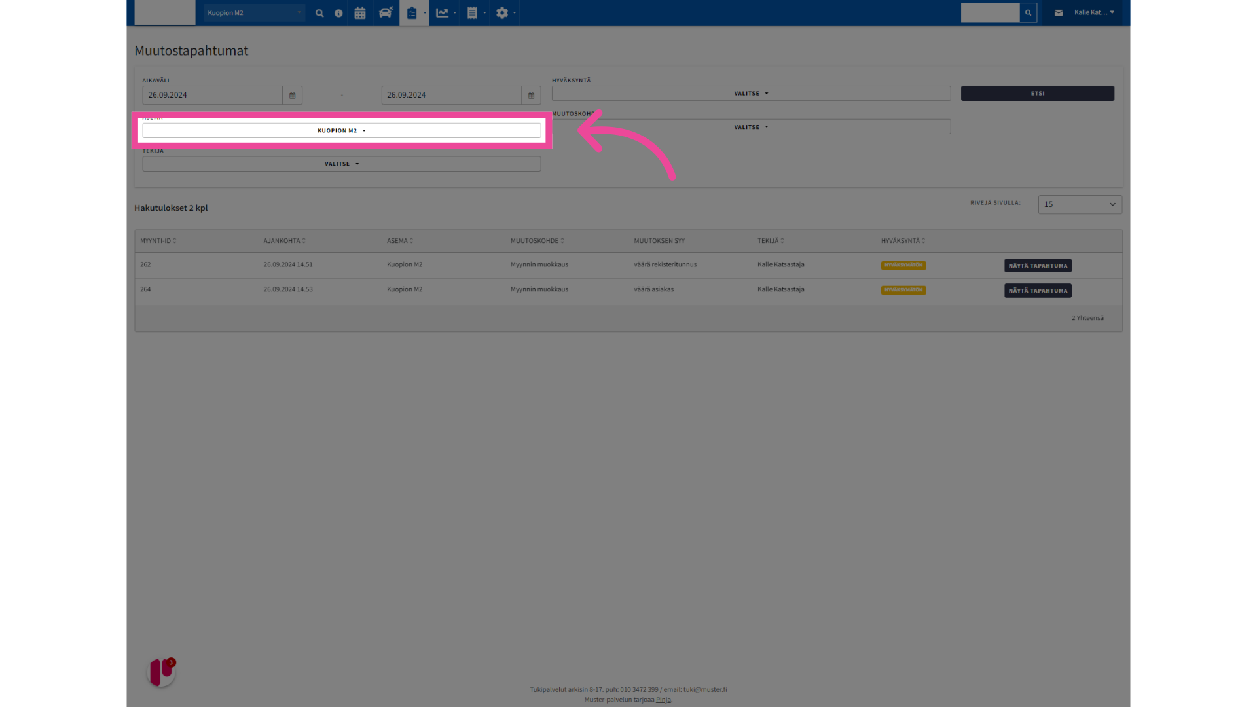Image resolution: width=1257 pixels, height=707 pixels.
Task: Open the chat widget in bottom left
Action: pyautogui.click(x=161, y=672)
